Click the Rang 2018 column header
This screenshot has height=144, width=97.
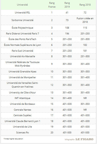tap(85, 5)
